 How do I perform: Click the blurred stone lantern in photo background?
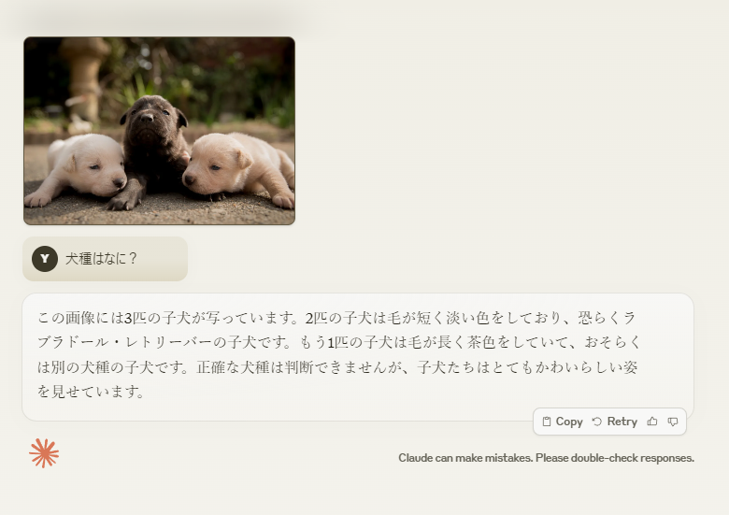[x=84, y=79]
